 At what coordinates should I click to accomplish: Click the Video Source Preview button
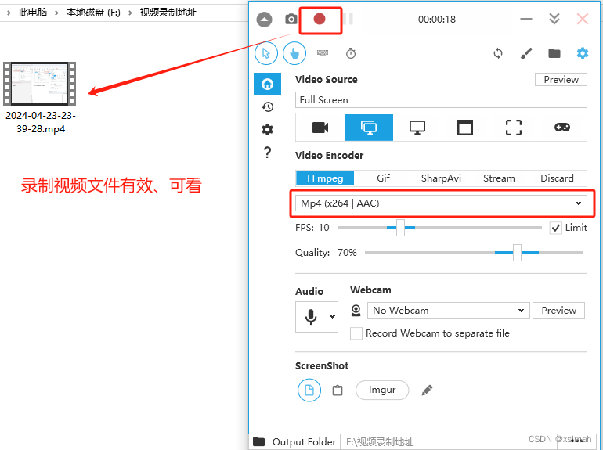tap(561, 80)
